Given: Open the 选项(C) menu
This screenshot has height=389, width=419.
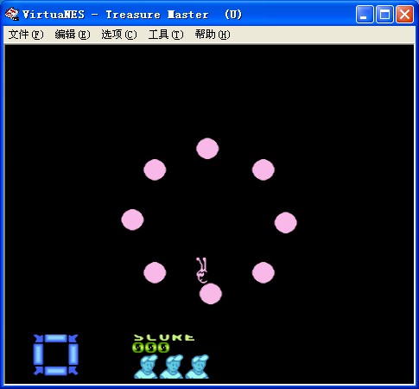Looking at the screenshot, I should coord(119,35).
